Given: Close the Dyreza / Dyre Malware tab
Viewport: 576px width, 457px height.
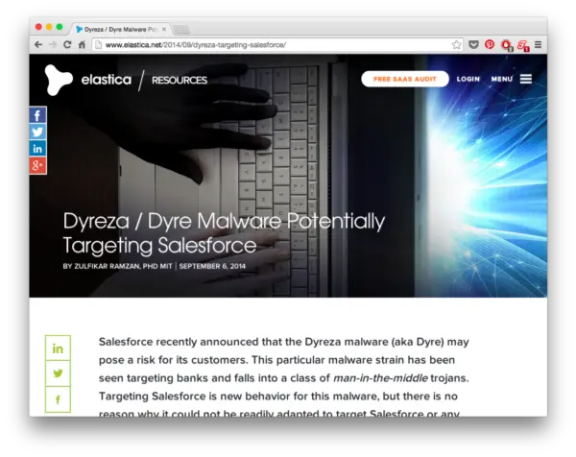Looking at the screenshot, I should (164, 30).
